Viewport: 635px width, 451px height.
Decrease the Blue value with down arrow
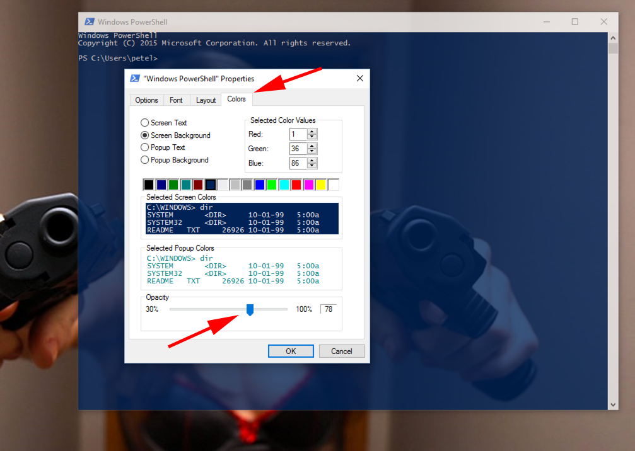click(x=312, y=166)
